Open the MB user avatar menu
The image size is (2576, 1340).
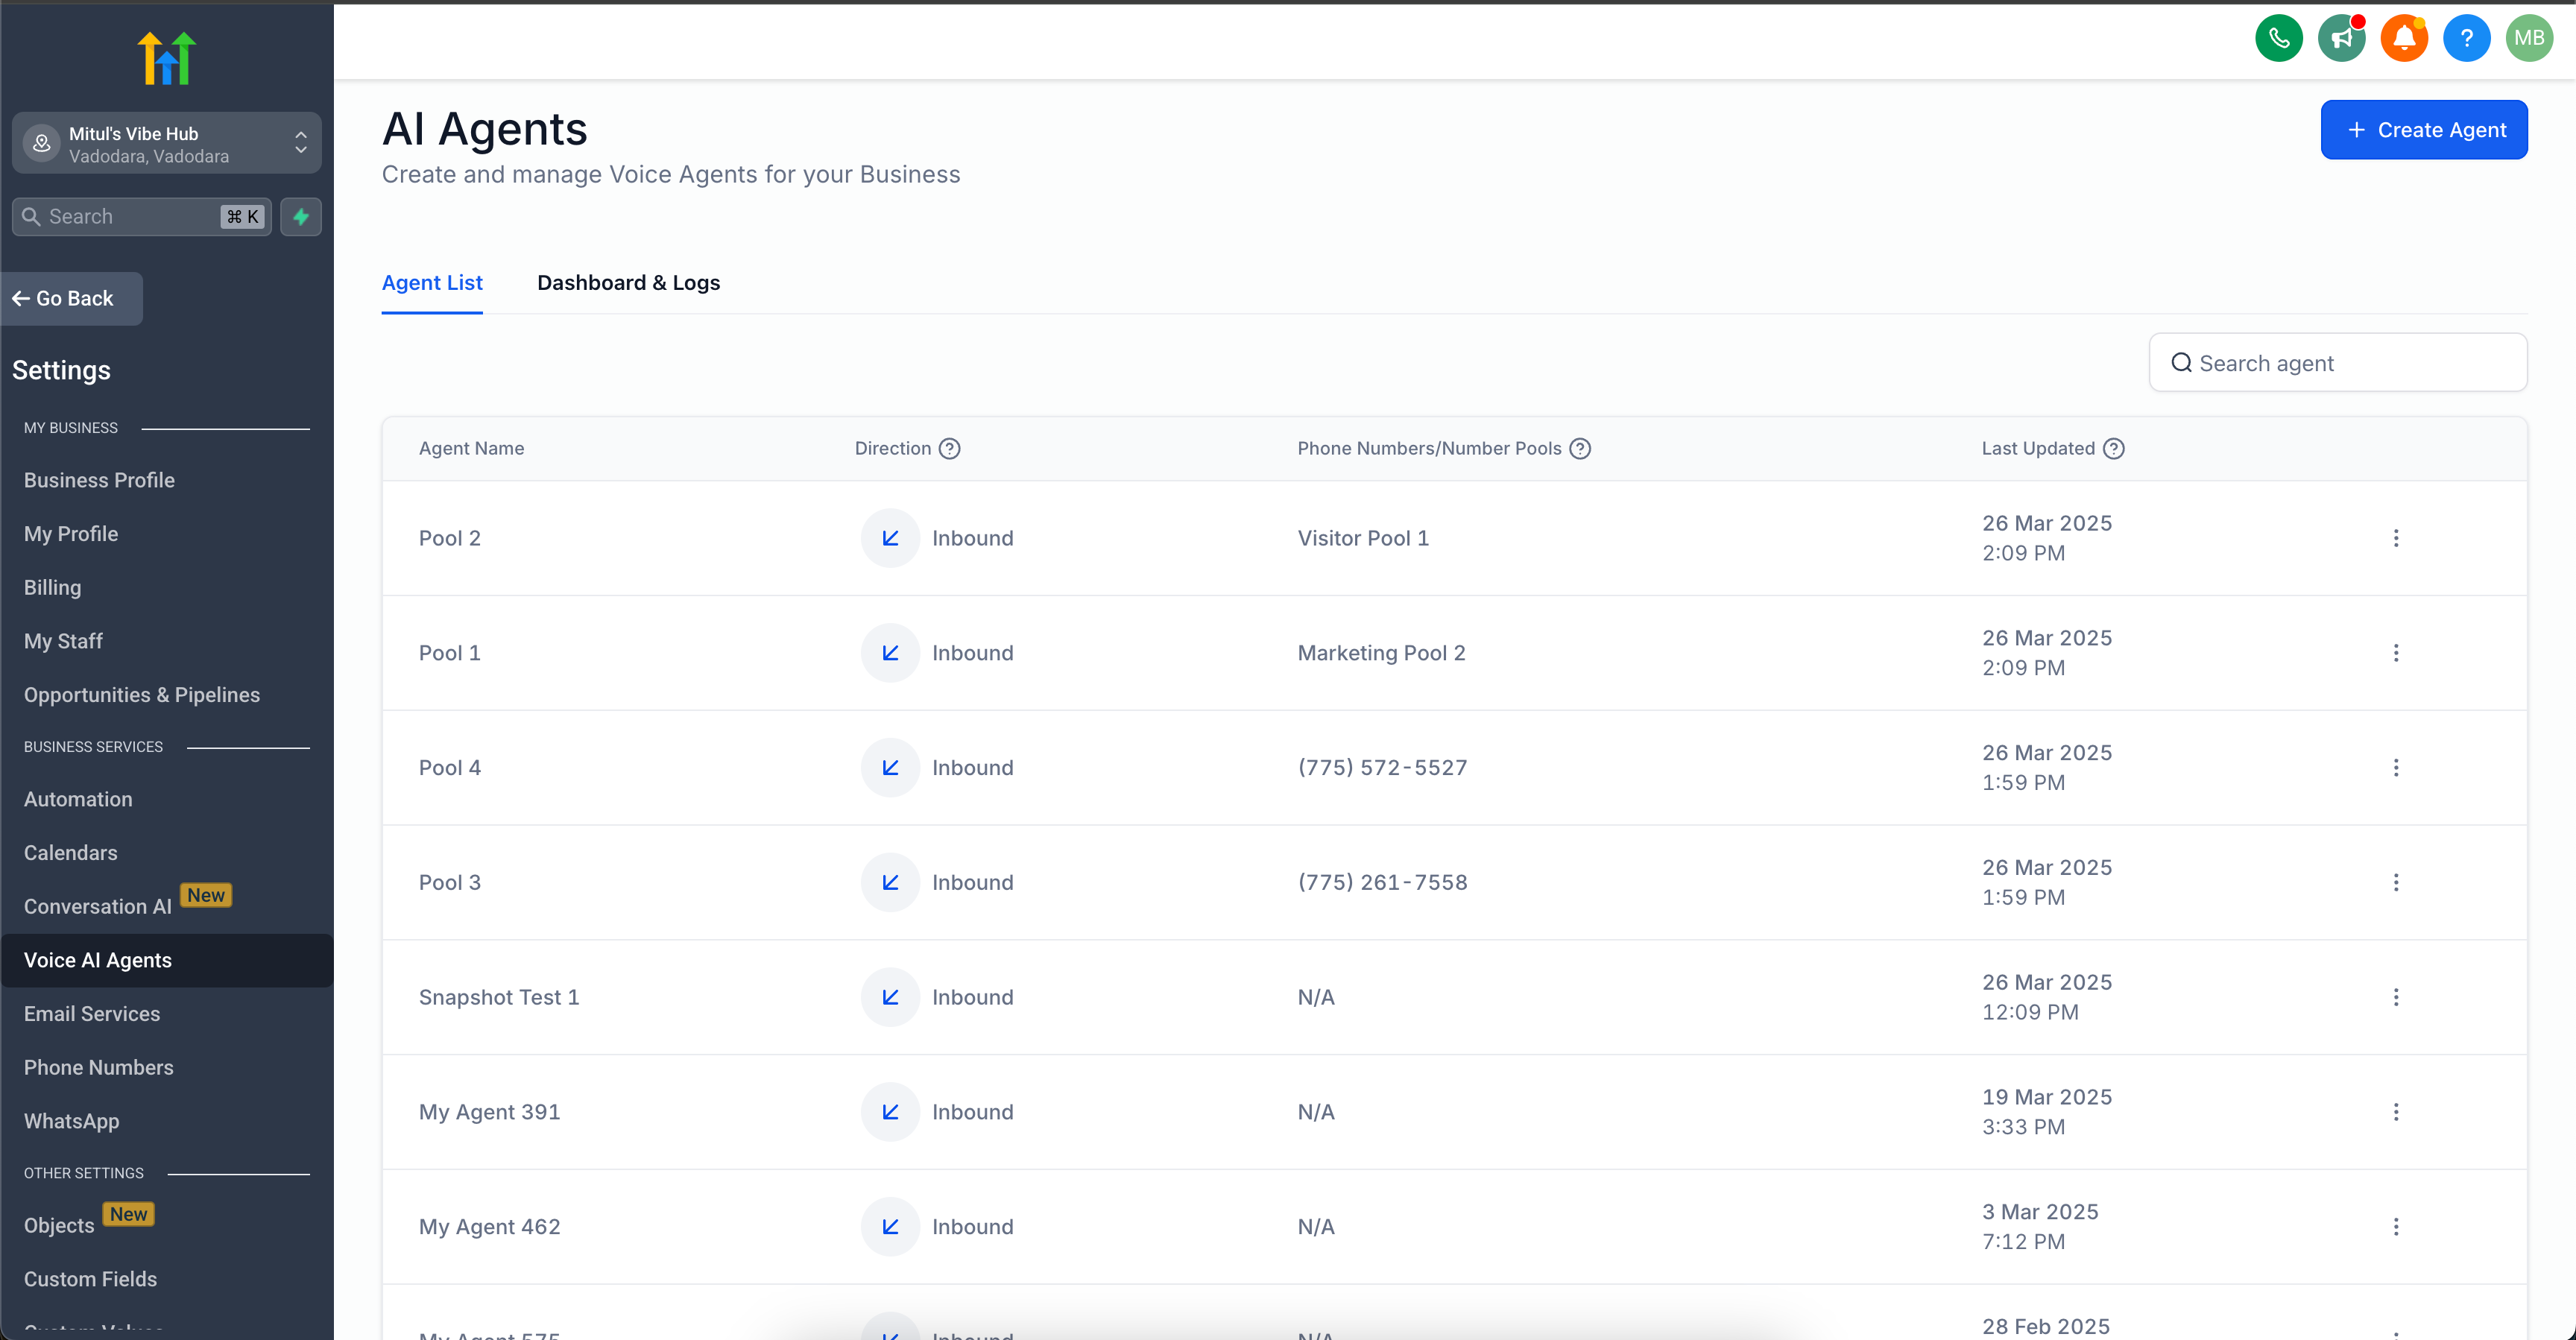pos(2528,39)
